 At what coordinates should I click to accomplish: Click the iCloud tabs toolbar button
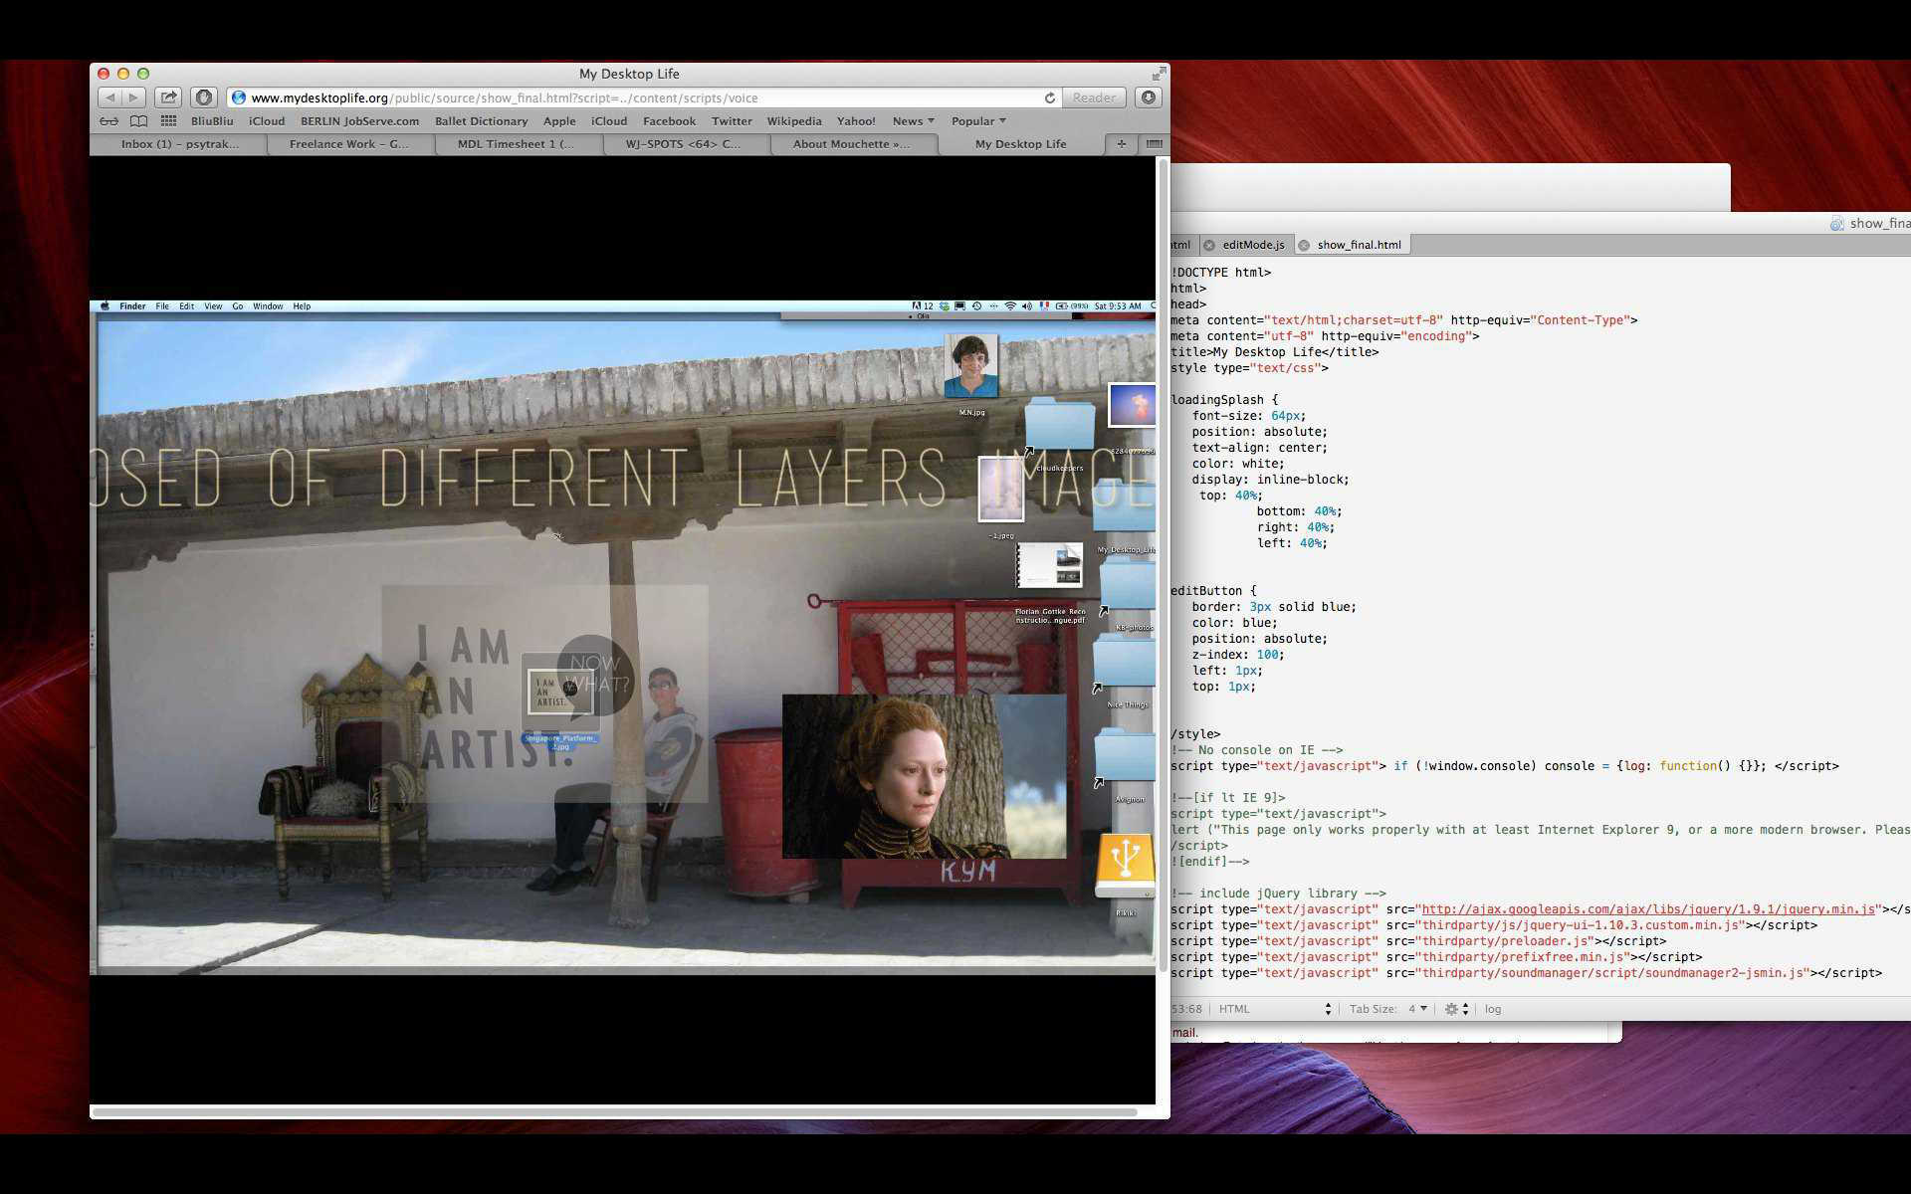[x=204, y=98]
